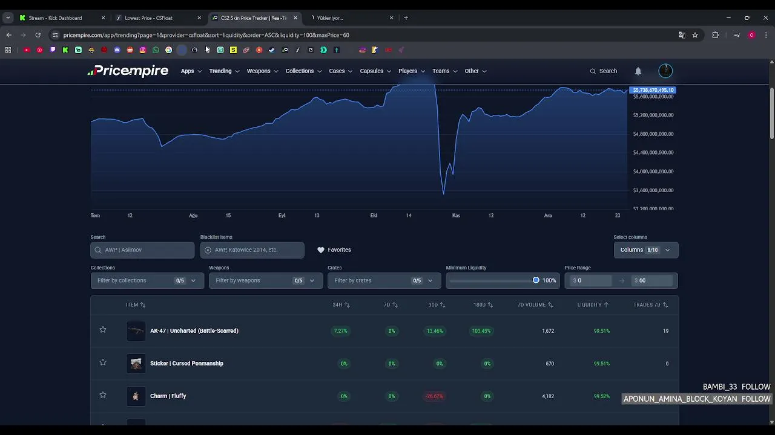Bookmark this page with star icon
The width and height of the screenshot is (775, 435).
point(695,35)
